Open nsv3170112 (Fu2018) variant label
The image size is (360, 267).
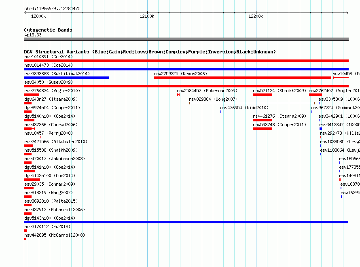tap(47, 227)
